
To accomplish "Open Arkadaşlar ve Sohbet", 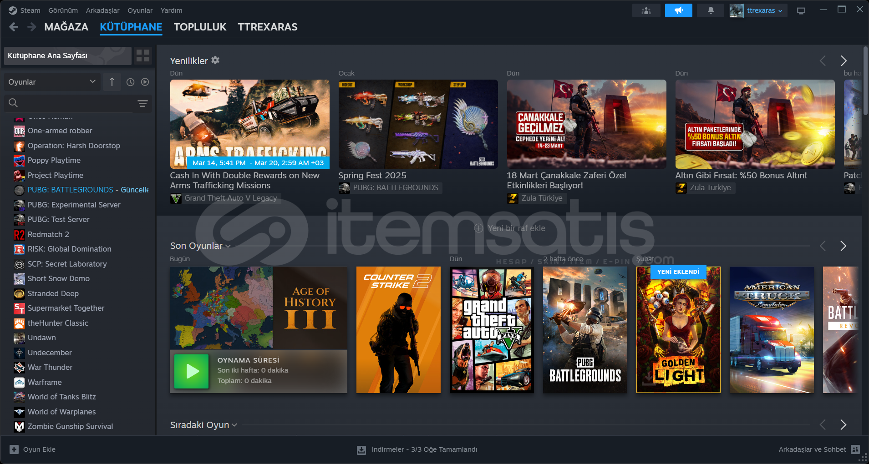I will point(819,449).
